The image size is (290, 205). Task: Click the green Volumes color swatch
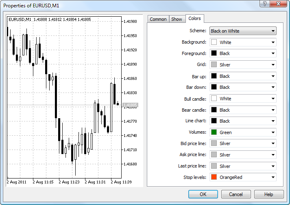click(214, 132)
